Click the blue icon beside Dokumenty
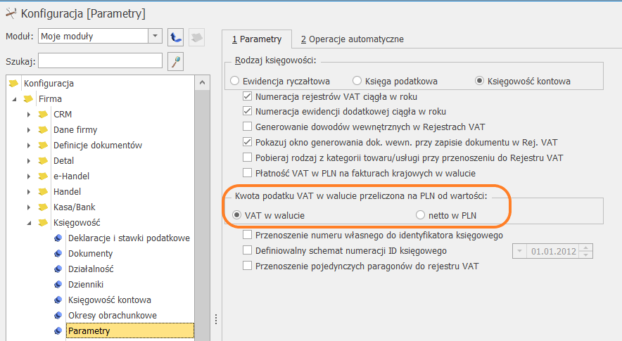The height and width of the screenshot is (341, 622). [x=58, y=253]
